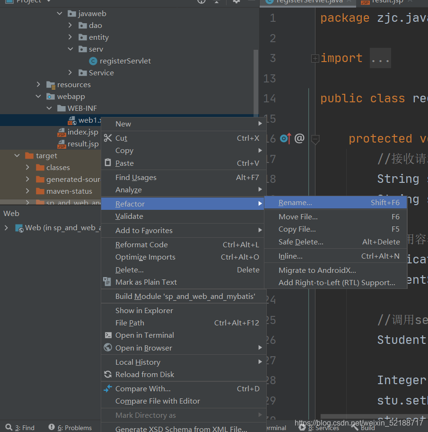
Task: Expand the maven-status folder
Action: coord(27,190)
